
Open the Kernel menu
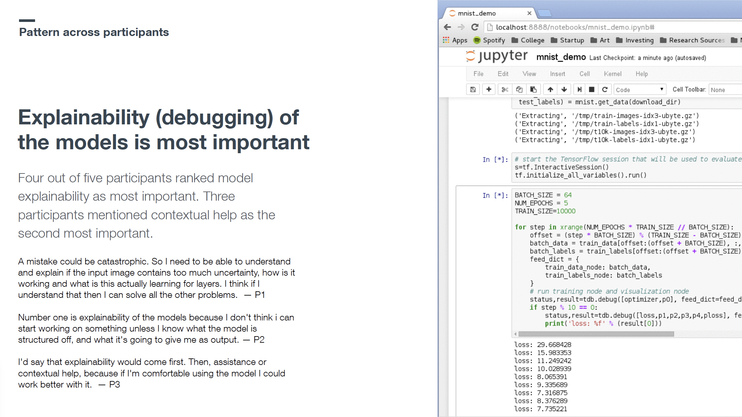613,74
